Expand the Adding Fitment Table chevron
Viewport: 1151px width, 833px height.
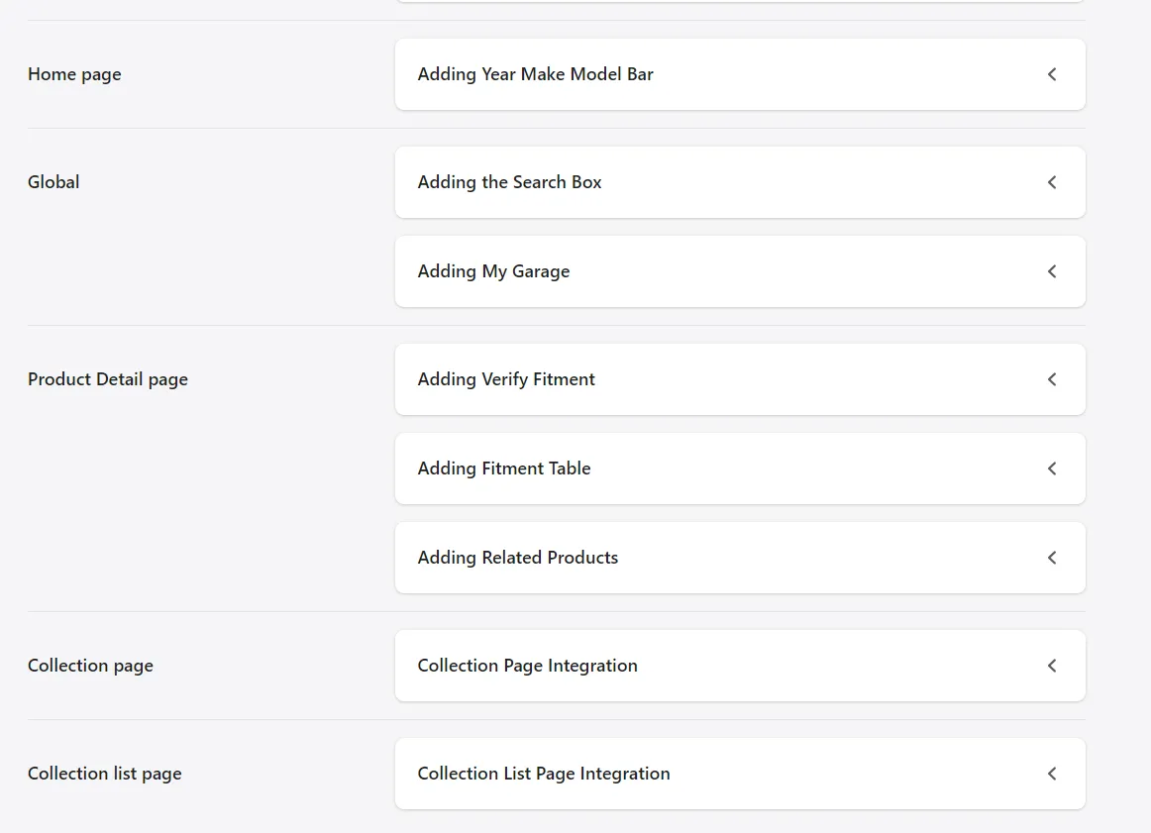(1052, 469)
